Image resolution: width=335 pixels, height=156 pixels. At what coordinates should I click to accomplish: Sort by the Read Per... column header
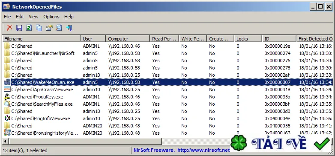pyautogui.click(x=165, y=39)
